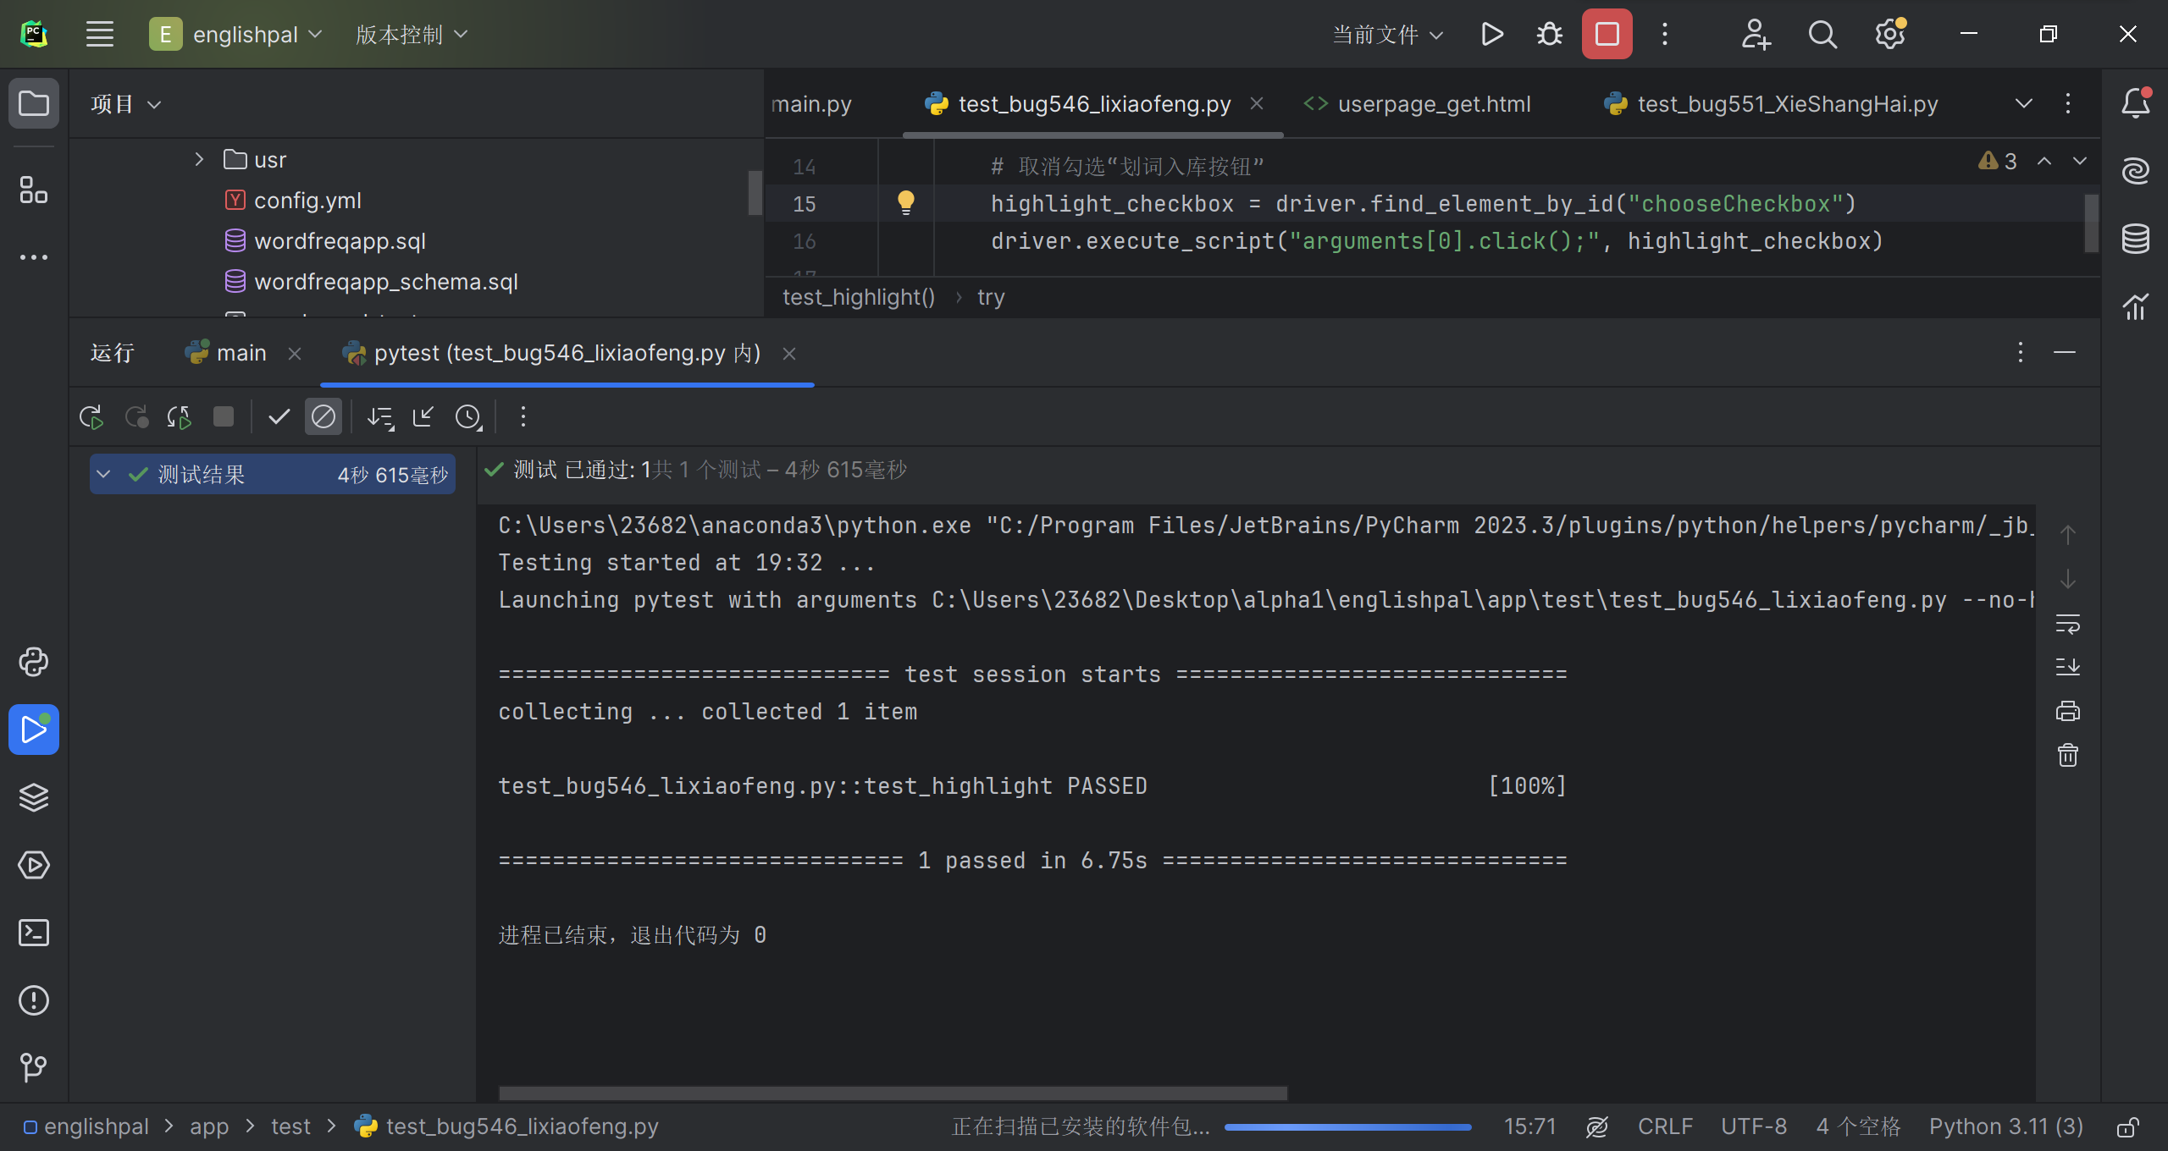
Task: Select the main run tab
Action: [241, 353]
